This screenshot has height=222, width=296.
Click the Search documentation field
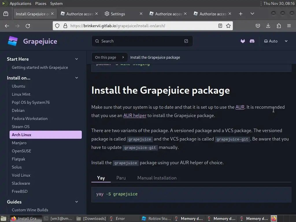142,41
